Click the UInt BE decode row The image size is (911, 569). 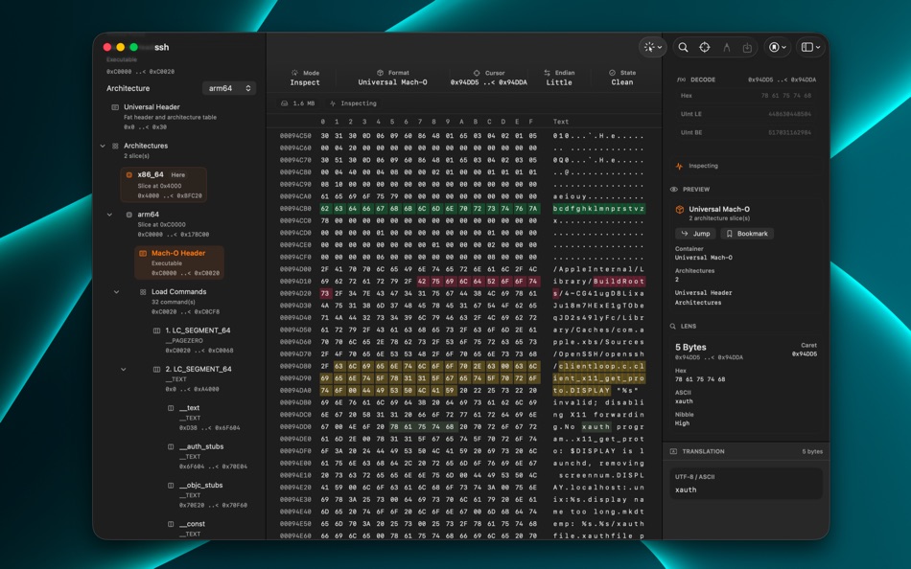tap(746, 133)
